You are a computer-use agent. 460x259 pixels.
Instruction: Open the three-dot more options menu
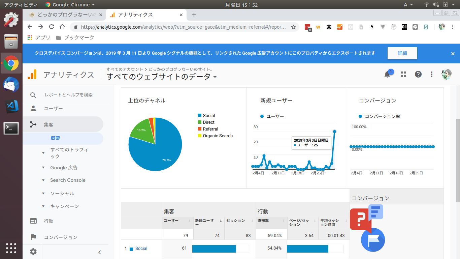click(432, 75)
